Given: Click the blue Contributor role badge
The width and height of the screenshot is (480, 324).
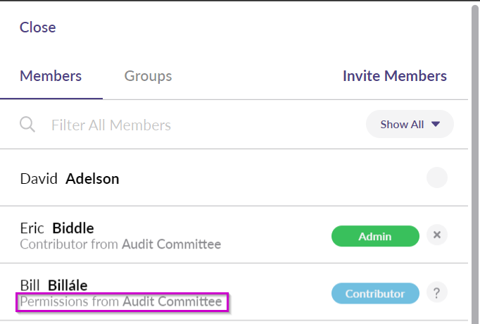Looking at the screenshot, I should pos(375,294).
